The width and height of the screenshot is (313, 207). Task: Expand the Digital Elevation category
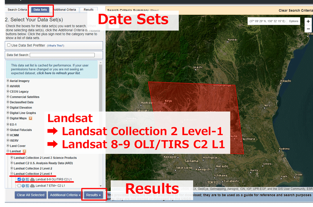[x=8, y=107]
